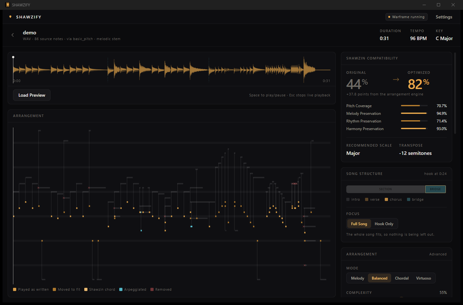
Task: Click the Load Preview button
Action: pos(32,95)
